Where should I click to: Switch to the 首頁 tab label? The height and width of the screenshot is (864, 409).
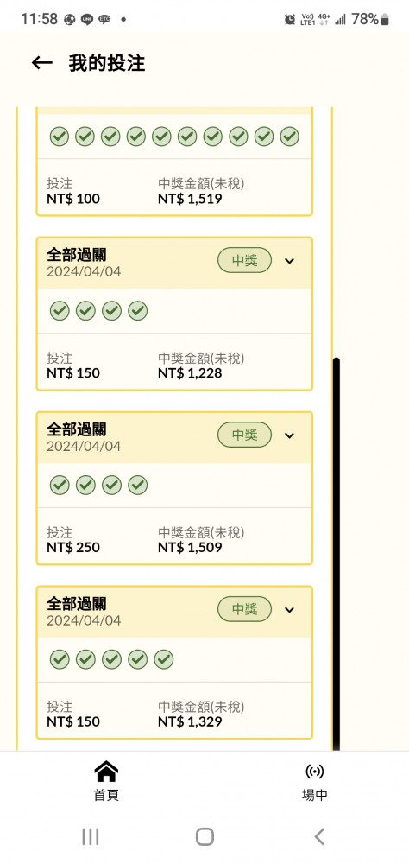coord(106,795)
